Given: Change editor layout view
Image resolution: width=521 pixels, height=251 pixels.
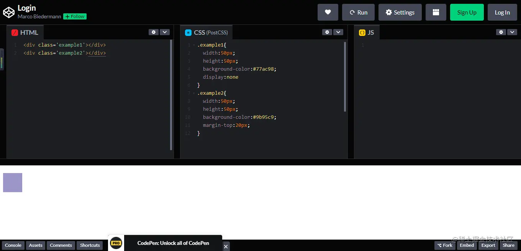Looking at the screenshot, I should pyautogui.click(x=436, y=12).
